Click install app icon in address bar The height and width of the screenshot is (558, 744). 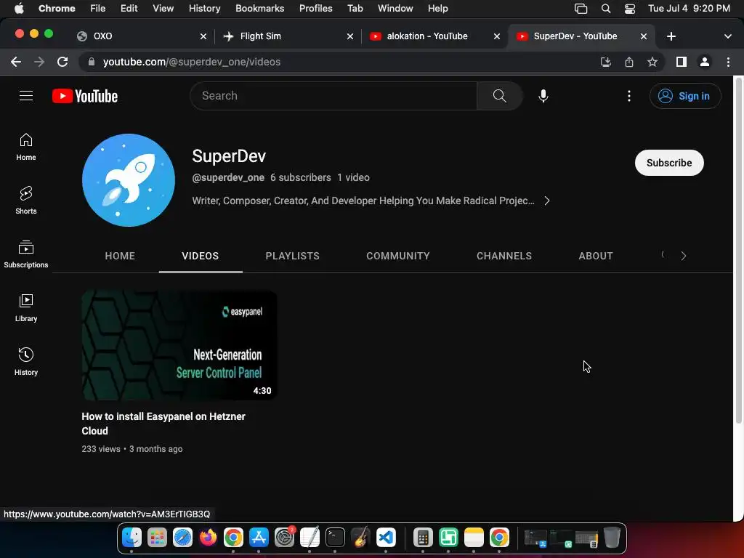point(605,62)
